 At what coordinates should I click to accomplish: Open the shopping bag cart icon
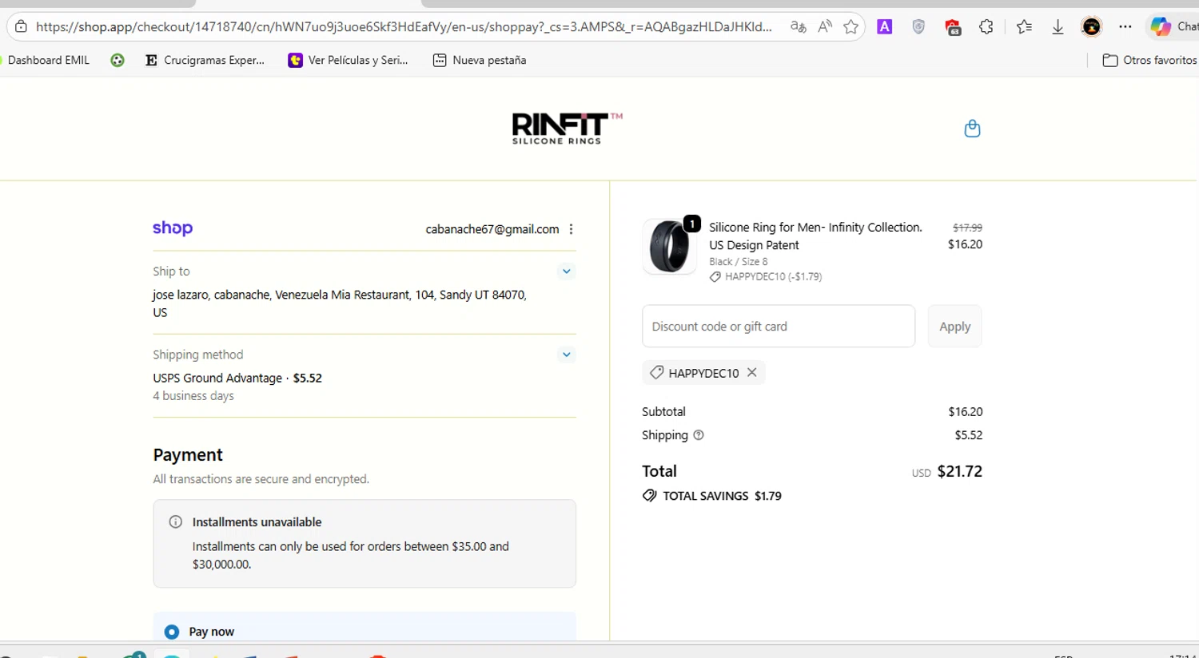pos(972,129)
